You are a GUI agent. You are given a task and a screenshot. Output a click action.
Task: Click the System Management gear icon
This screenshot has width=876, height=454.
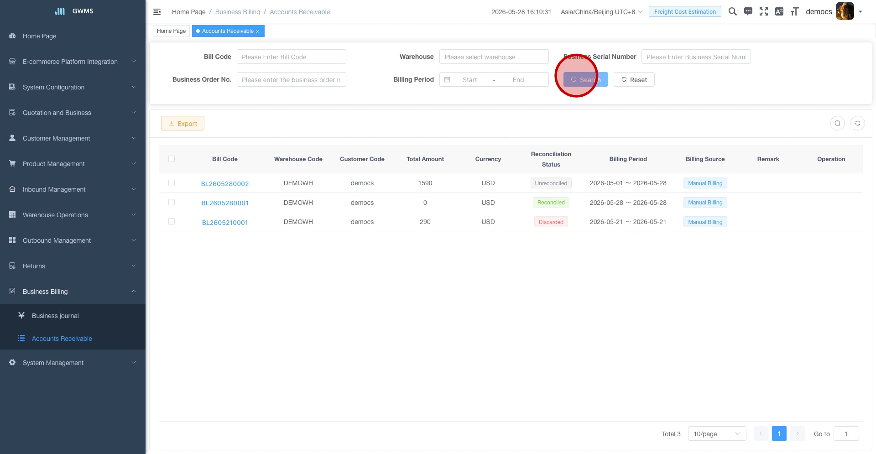tap(12, 362)
